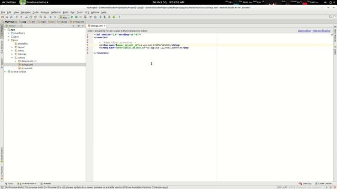
Task: Click the Synchronize toolbar icon
Action: coord(11,17)
